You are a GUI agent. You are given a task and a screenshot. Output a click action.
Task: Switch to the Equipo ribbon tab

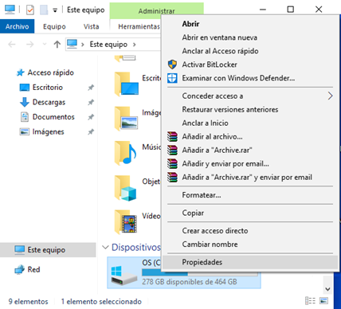pos(54,26)
